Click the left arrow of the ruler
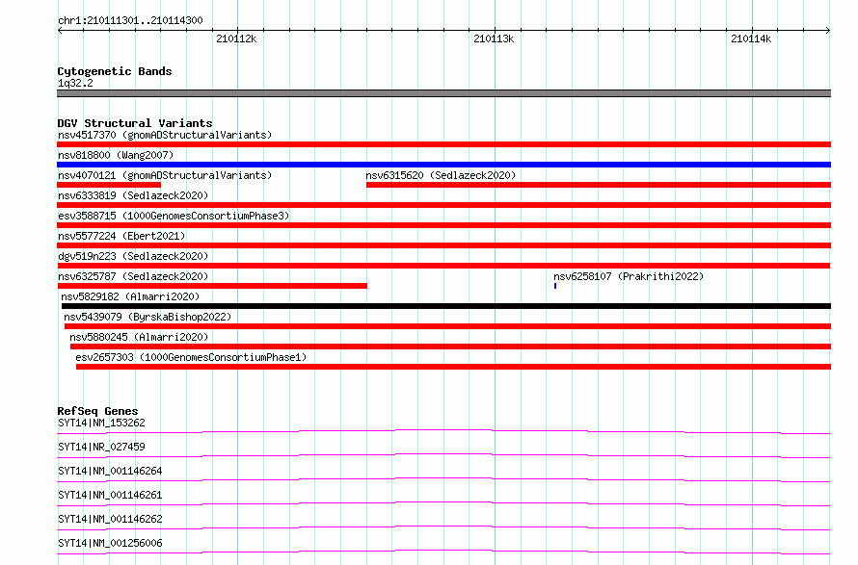The image size is (858, 565). click(60, 30)
